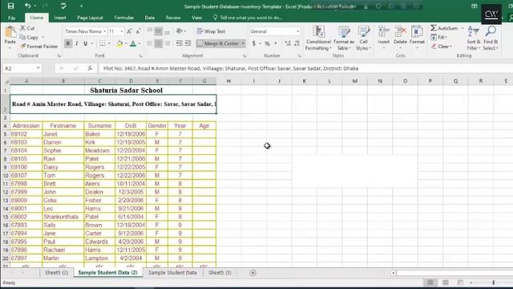
Task: Add a new sheet with plus button
Action: tap(253, 273)
